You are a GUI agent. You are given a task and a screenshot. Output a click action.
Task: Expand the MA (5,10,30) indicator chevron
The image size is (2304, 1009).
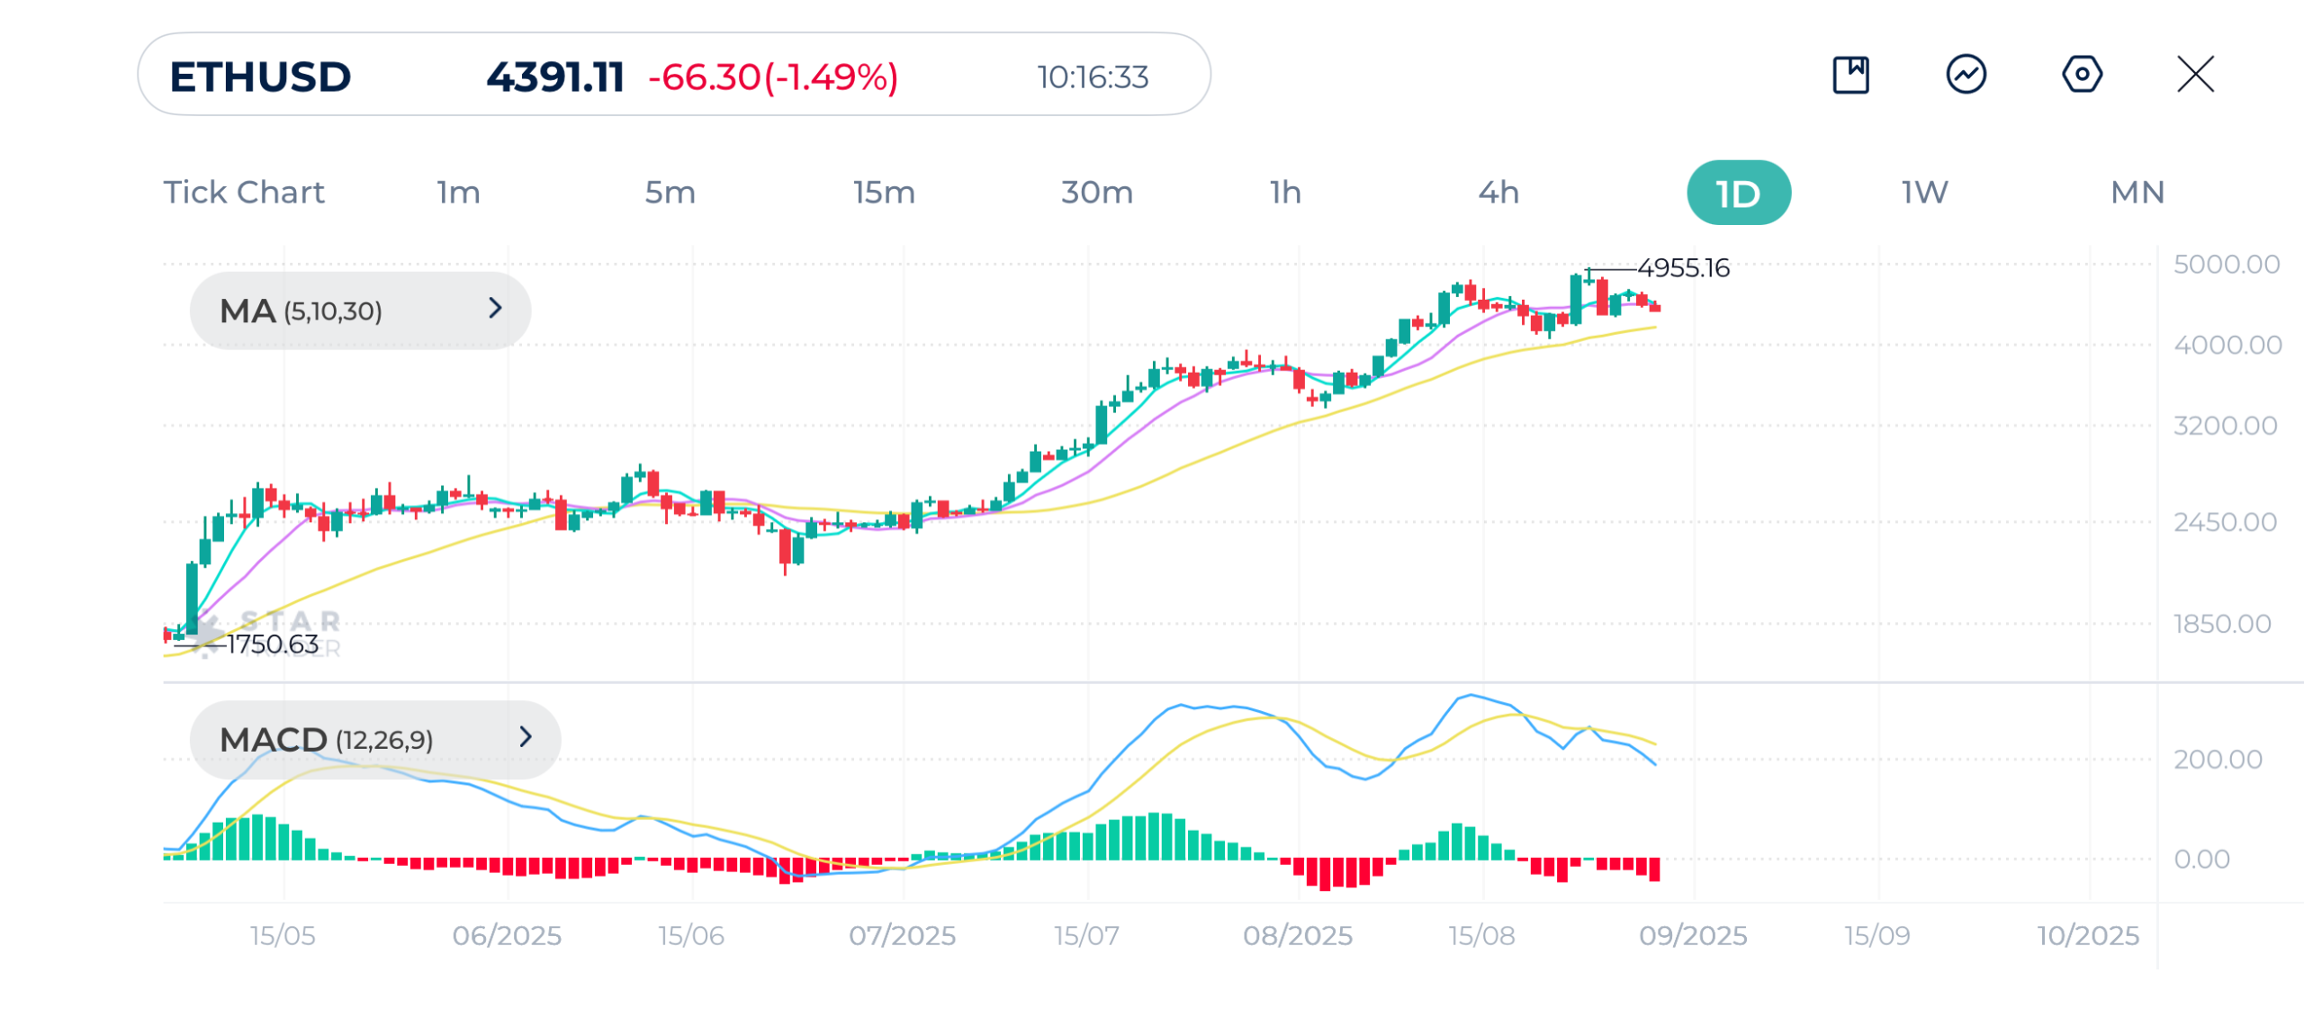click(495, 309)
